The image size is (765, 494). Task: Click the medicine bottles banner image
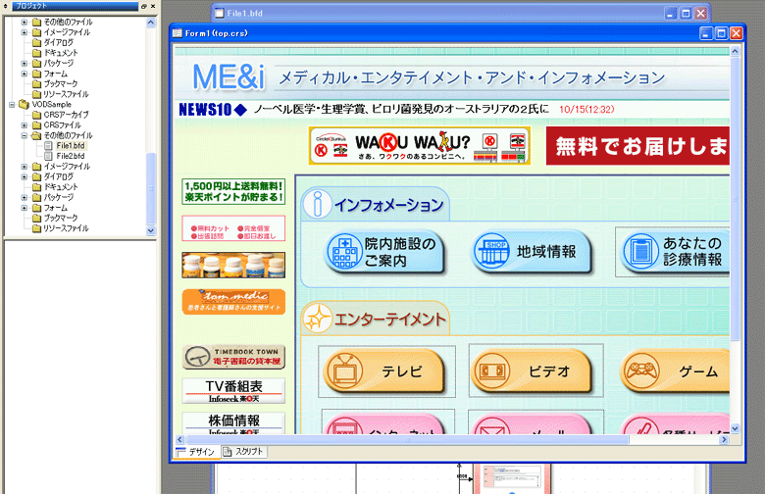233,266
